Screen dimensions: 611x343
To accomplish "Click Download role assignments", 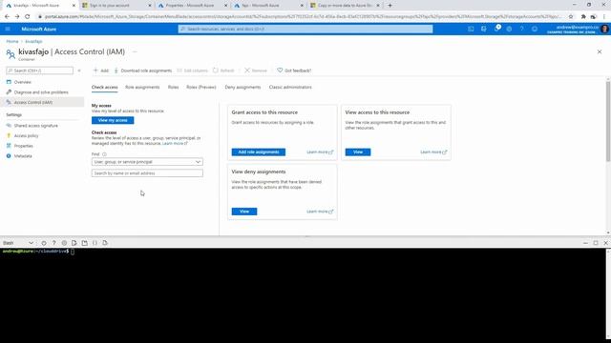I will [142, 71].
